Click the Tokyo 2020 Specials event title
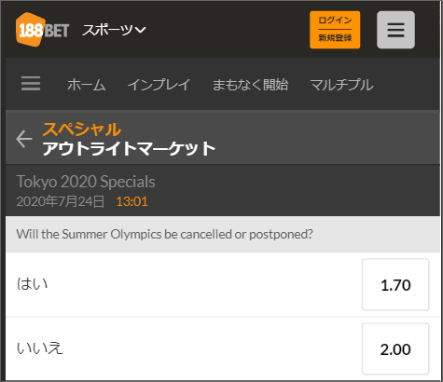This screenshot has height=382, width=443. (x=86, y=182)
